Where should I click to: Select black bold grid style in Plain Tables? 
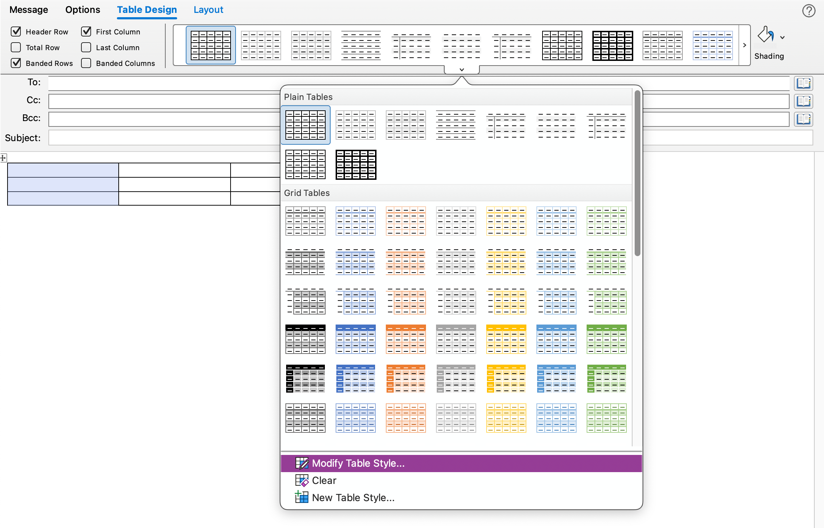(x=356, y=164)
